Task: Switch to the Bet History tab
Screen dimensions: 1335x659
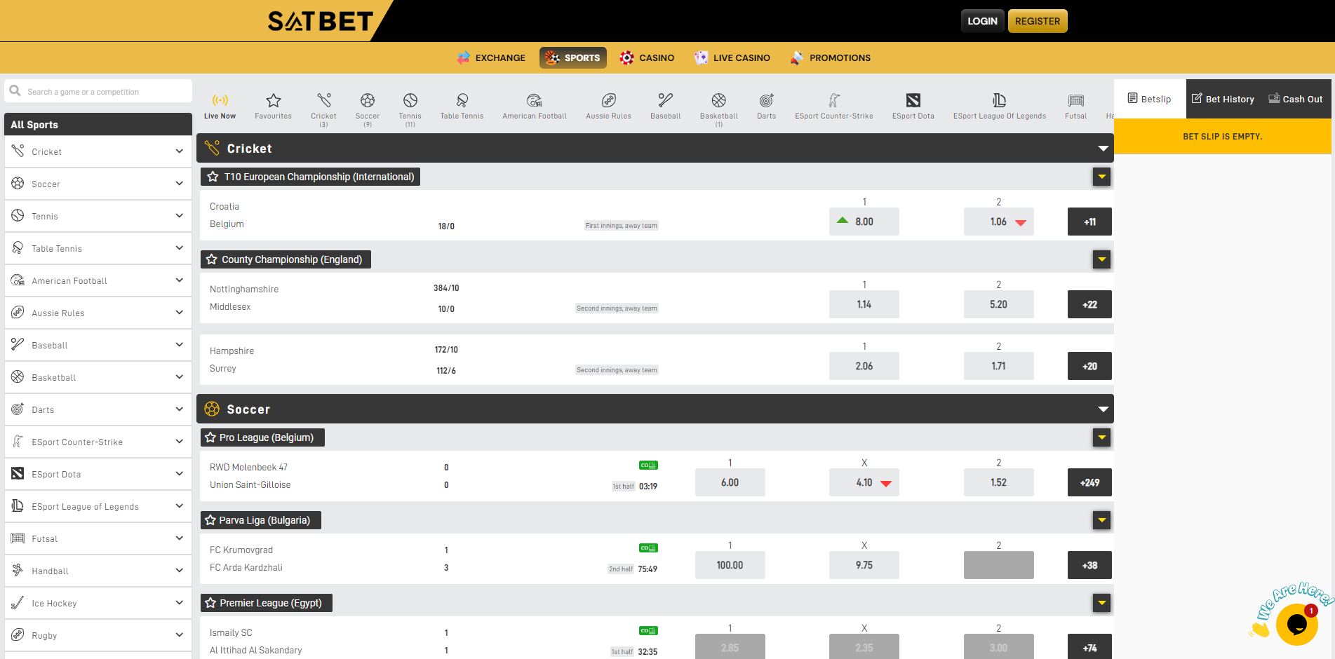Action: point(1223,99)
